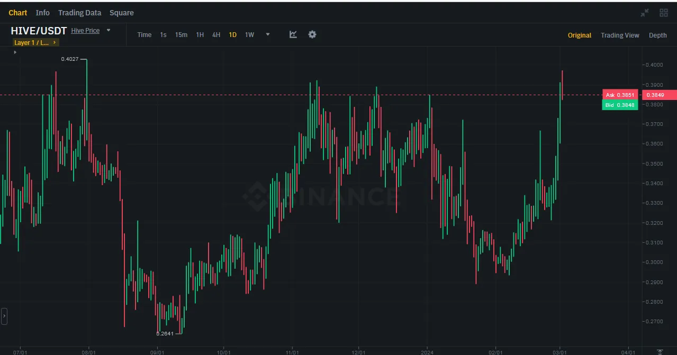Open chart settings gear icon

[x=312, y=34]
